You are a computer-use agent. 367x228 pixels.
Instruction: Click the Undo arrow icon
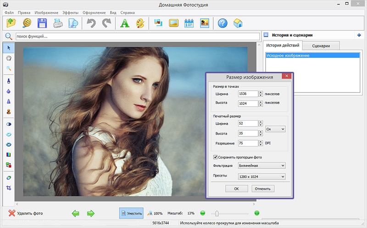click(91, 23)
